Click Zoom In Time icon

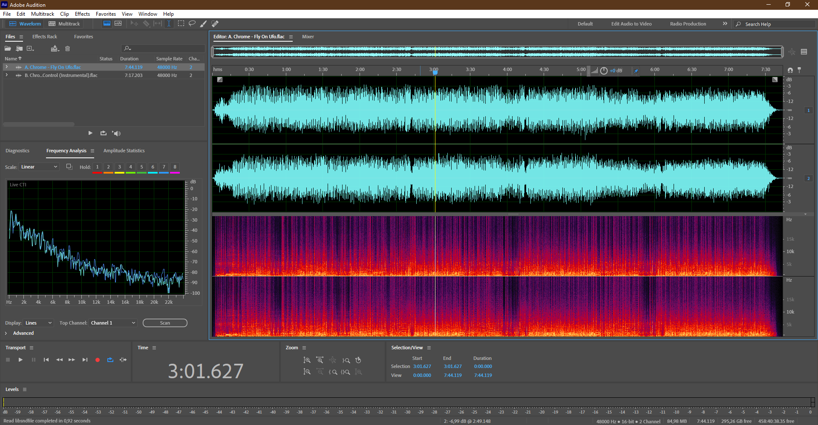[320, 360]
